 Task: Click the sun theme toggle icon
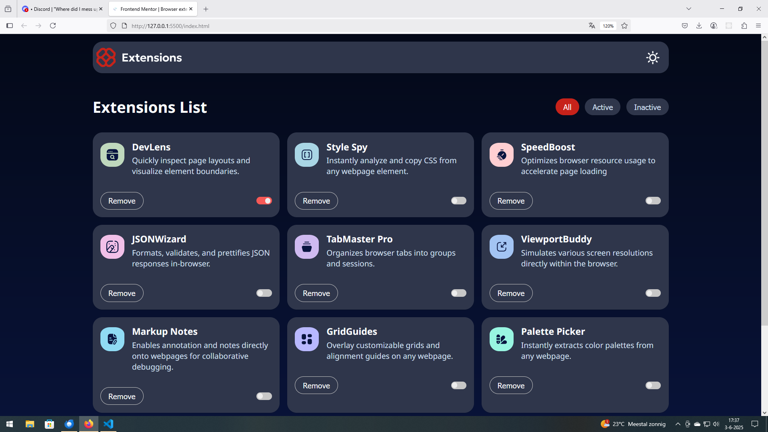point(652,58)
